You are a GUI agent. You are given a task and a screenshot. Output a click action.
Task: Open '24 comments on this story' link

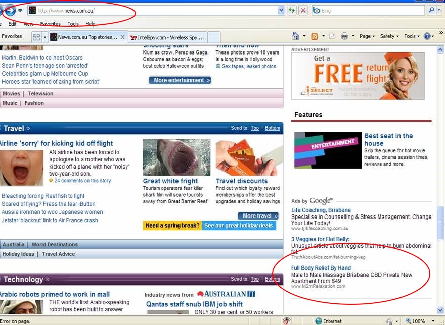coord(82,181)
